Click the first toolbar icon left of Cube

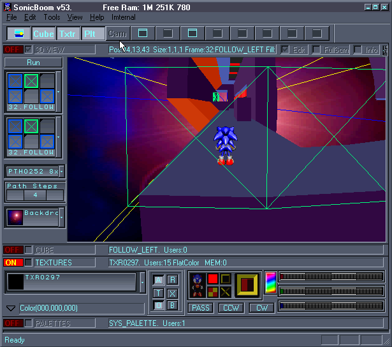click(19, 34)
